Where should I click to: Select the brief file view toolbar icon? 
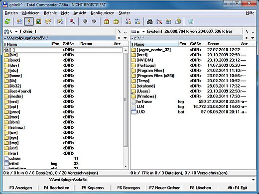click(x=19, y=21)
